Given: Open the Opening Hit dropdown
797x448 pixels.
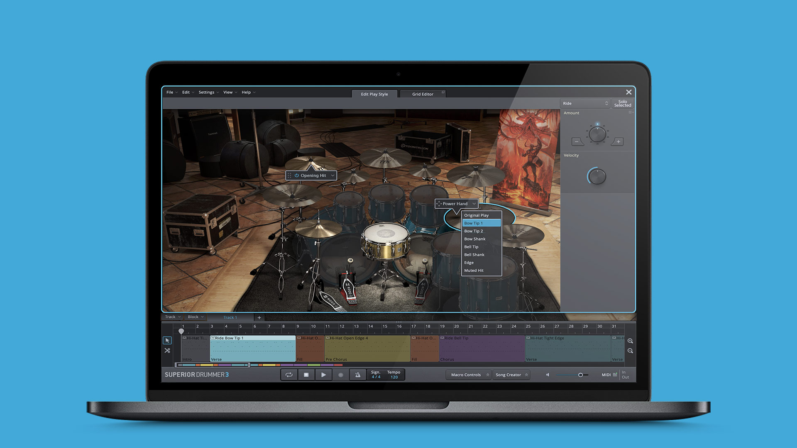Looking at the screenshot, I should 332,175.
